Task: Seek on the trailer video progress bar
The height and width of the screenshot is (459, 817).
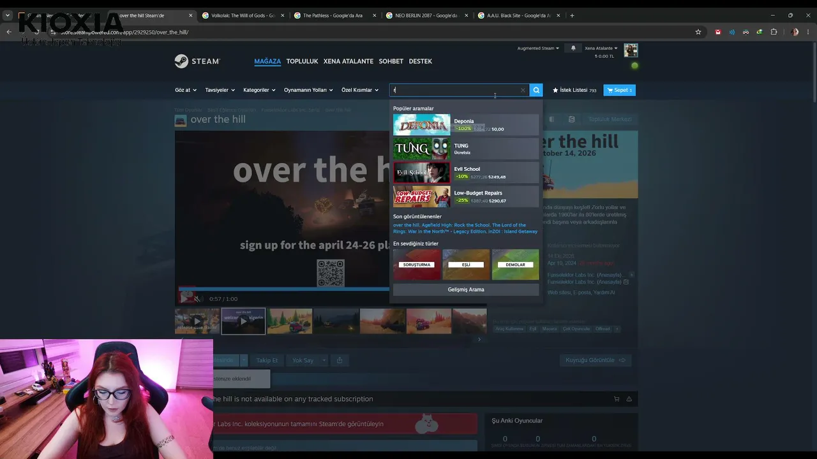Action: coord(284,289)
